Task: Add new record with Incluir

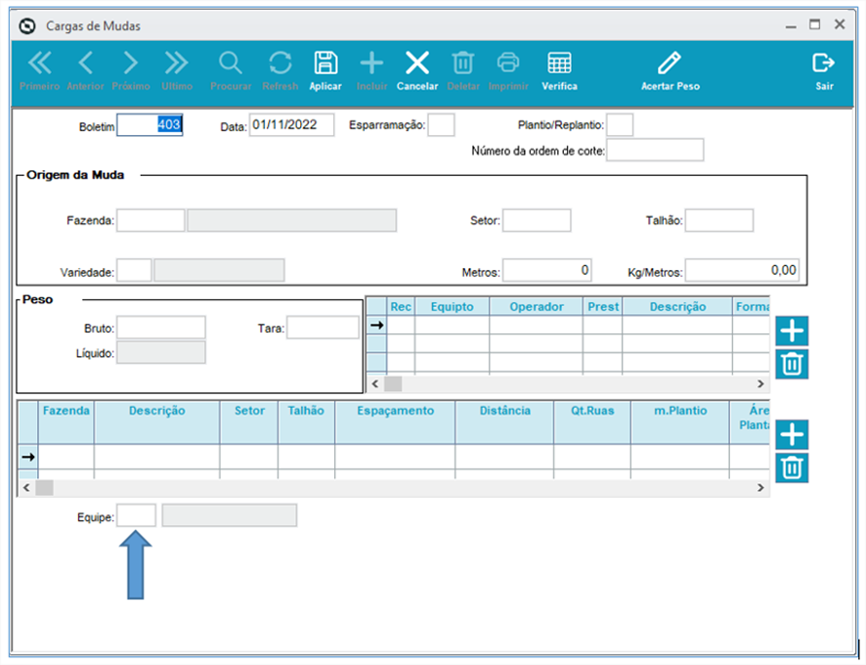Action: click(371, 70)
